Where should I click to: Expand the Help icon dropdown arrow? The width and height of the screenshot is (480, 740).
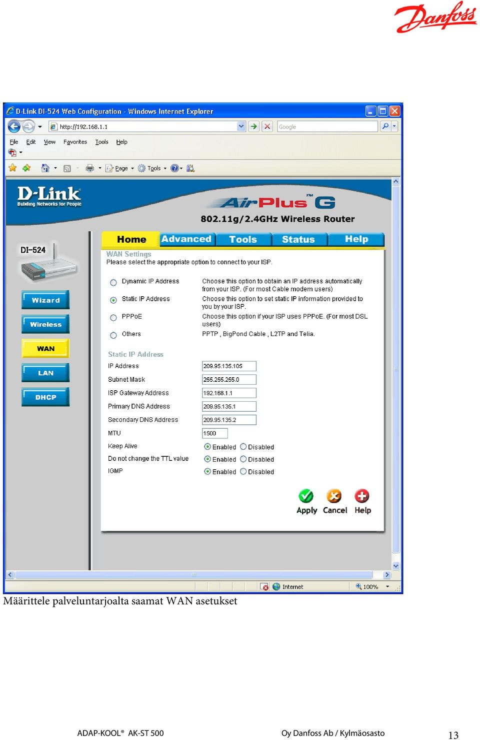click(181, 168)
